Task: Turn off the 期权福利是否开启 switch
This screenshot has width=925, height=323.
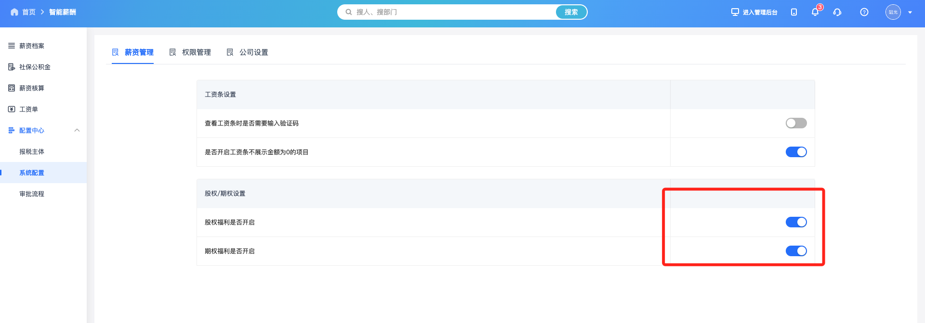Action: point(796,251)
